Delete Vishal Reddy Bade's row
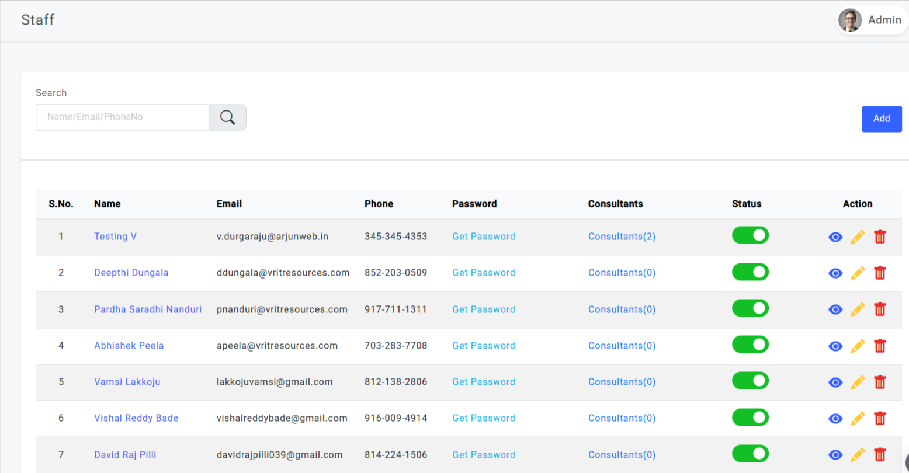Viewport: 909px width, 473px height. [x=880, y=419]
